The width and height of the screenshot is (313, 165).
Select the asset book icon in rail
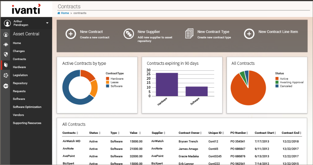[6, 65]
